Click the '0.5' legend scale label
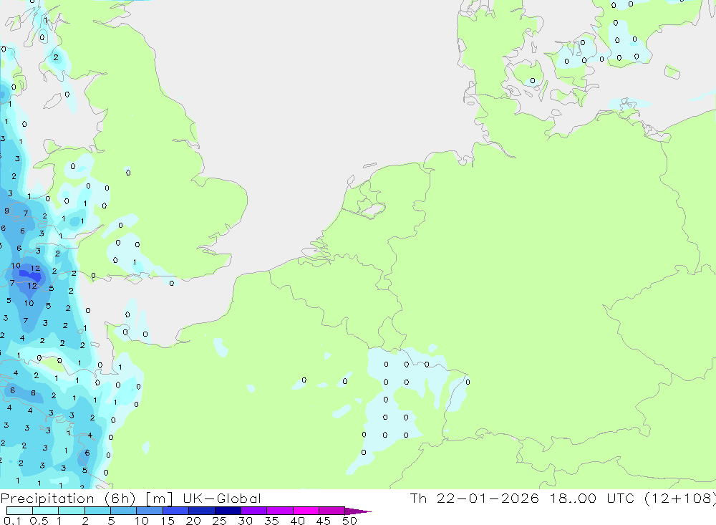Screen dimensions: 716x525 (x=39, y=521)
